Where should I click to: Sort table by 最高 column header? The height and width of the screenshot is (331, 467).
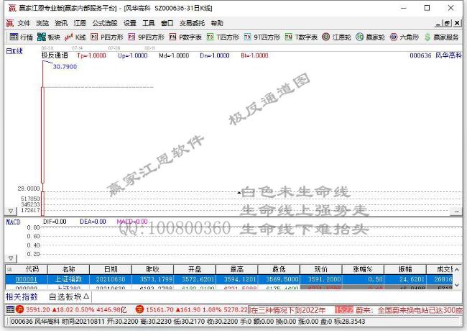[237, 269]
